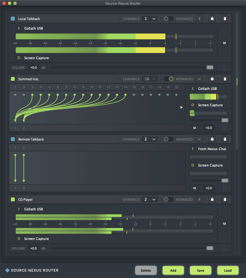Mute the Local Talkback route
Image resolution: width=246 pixels, height=278 pixels.
click(x=224, y=43)
